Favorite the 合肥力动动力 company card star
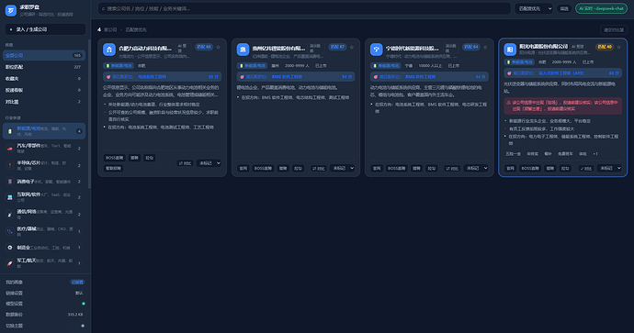634x333 pixels. pos(219,47)
